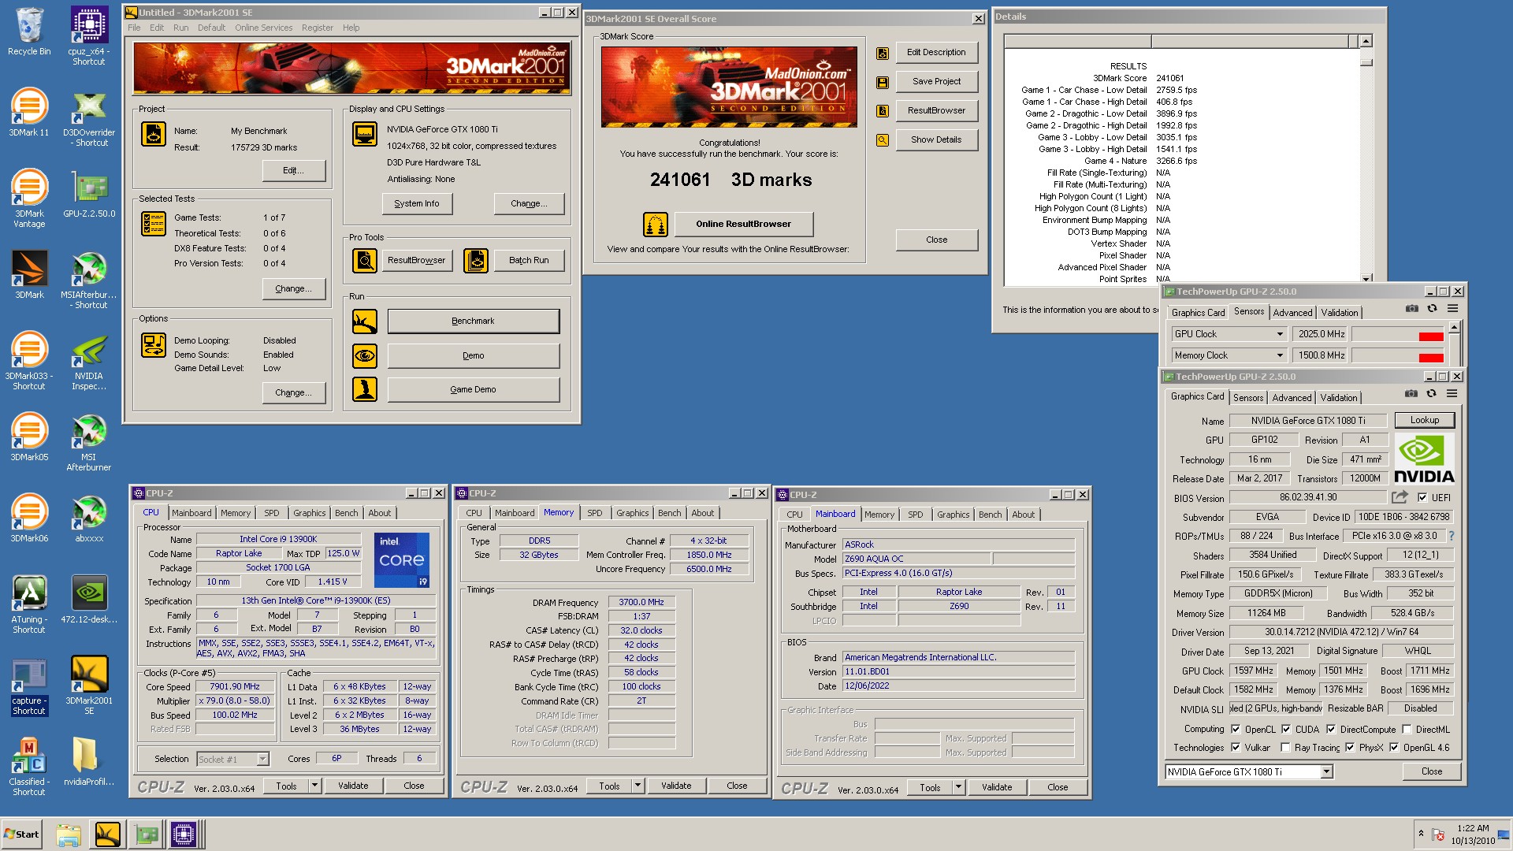Click the icon beside ResultBrowser in Overall Score window
This screenshot has width=1513, height=851.
click(883, 111)
